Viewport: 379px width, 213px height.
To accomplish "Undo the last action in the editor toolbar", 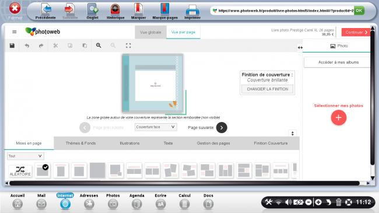I will 27,46.
